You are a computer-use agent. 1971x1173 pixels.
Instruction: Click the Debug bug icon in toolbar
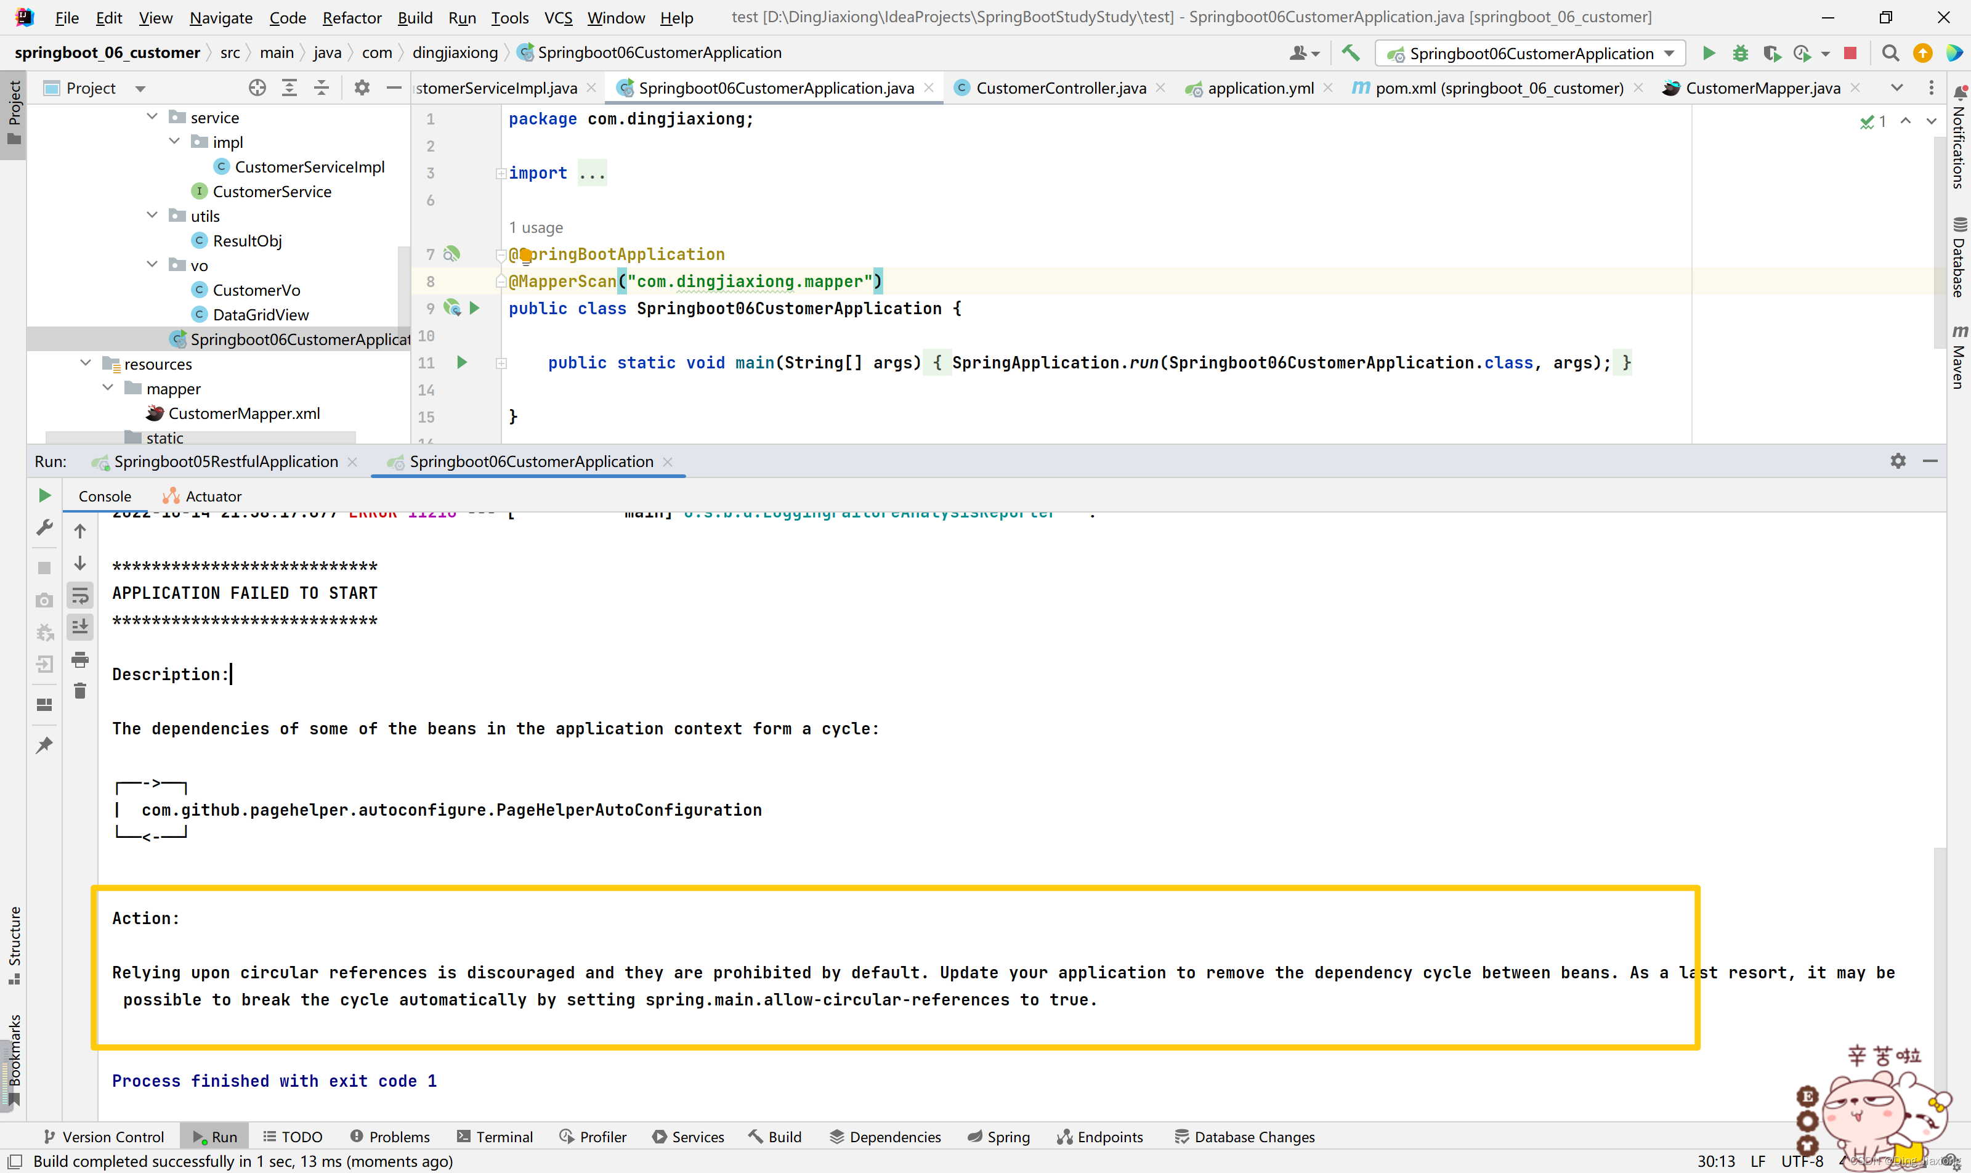pyautogui.click(x=1740, y=53)
